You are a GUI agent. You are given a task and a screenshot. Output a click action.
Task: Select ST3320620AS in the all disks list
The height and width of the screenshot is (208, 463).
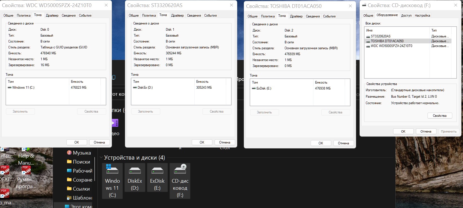(x=380, y=36)
